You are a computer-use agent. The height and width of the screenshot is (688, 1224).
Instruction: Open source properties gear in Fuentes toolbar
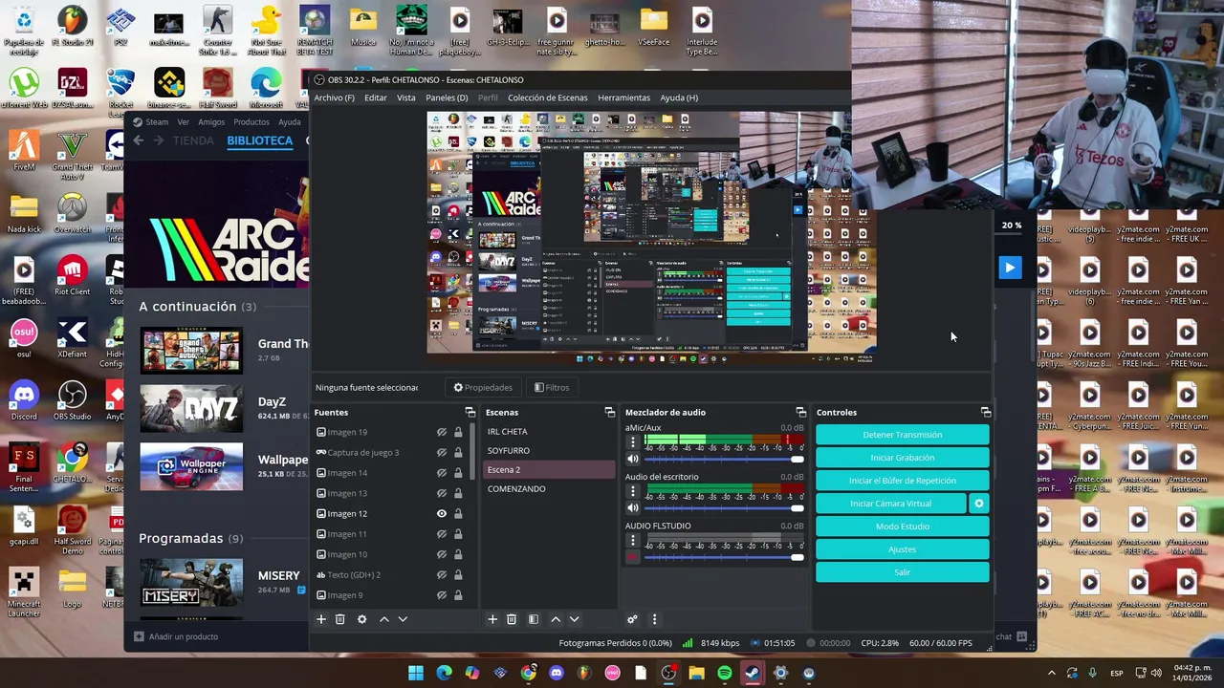(x=361, y=619)
